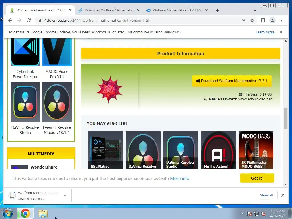
Task: Open DaVinci Resolve Studio v18.1.4 icon
Action: pyautogui.click(x=57, y=102)
